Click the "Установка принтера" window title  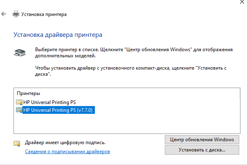[x=44, y=14]
